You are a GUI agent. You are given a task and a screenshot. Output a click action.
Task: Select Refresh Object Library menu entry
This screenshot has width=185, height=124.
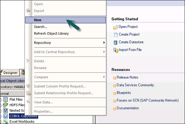tap(51, 33)
